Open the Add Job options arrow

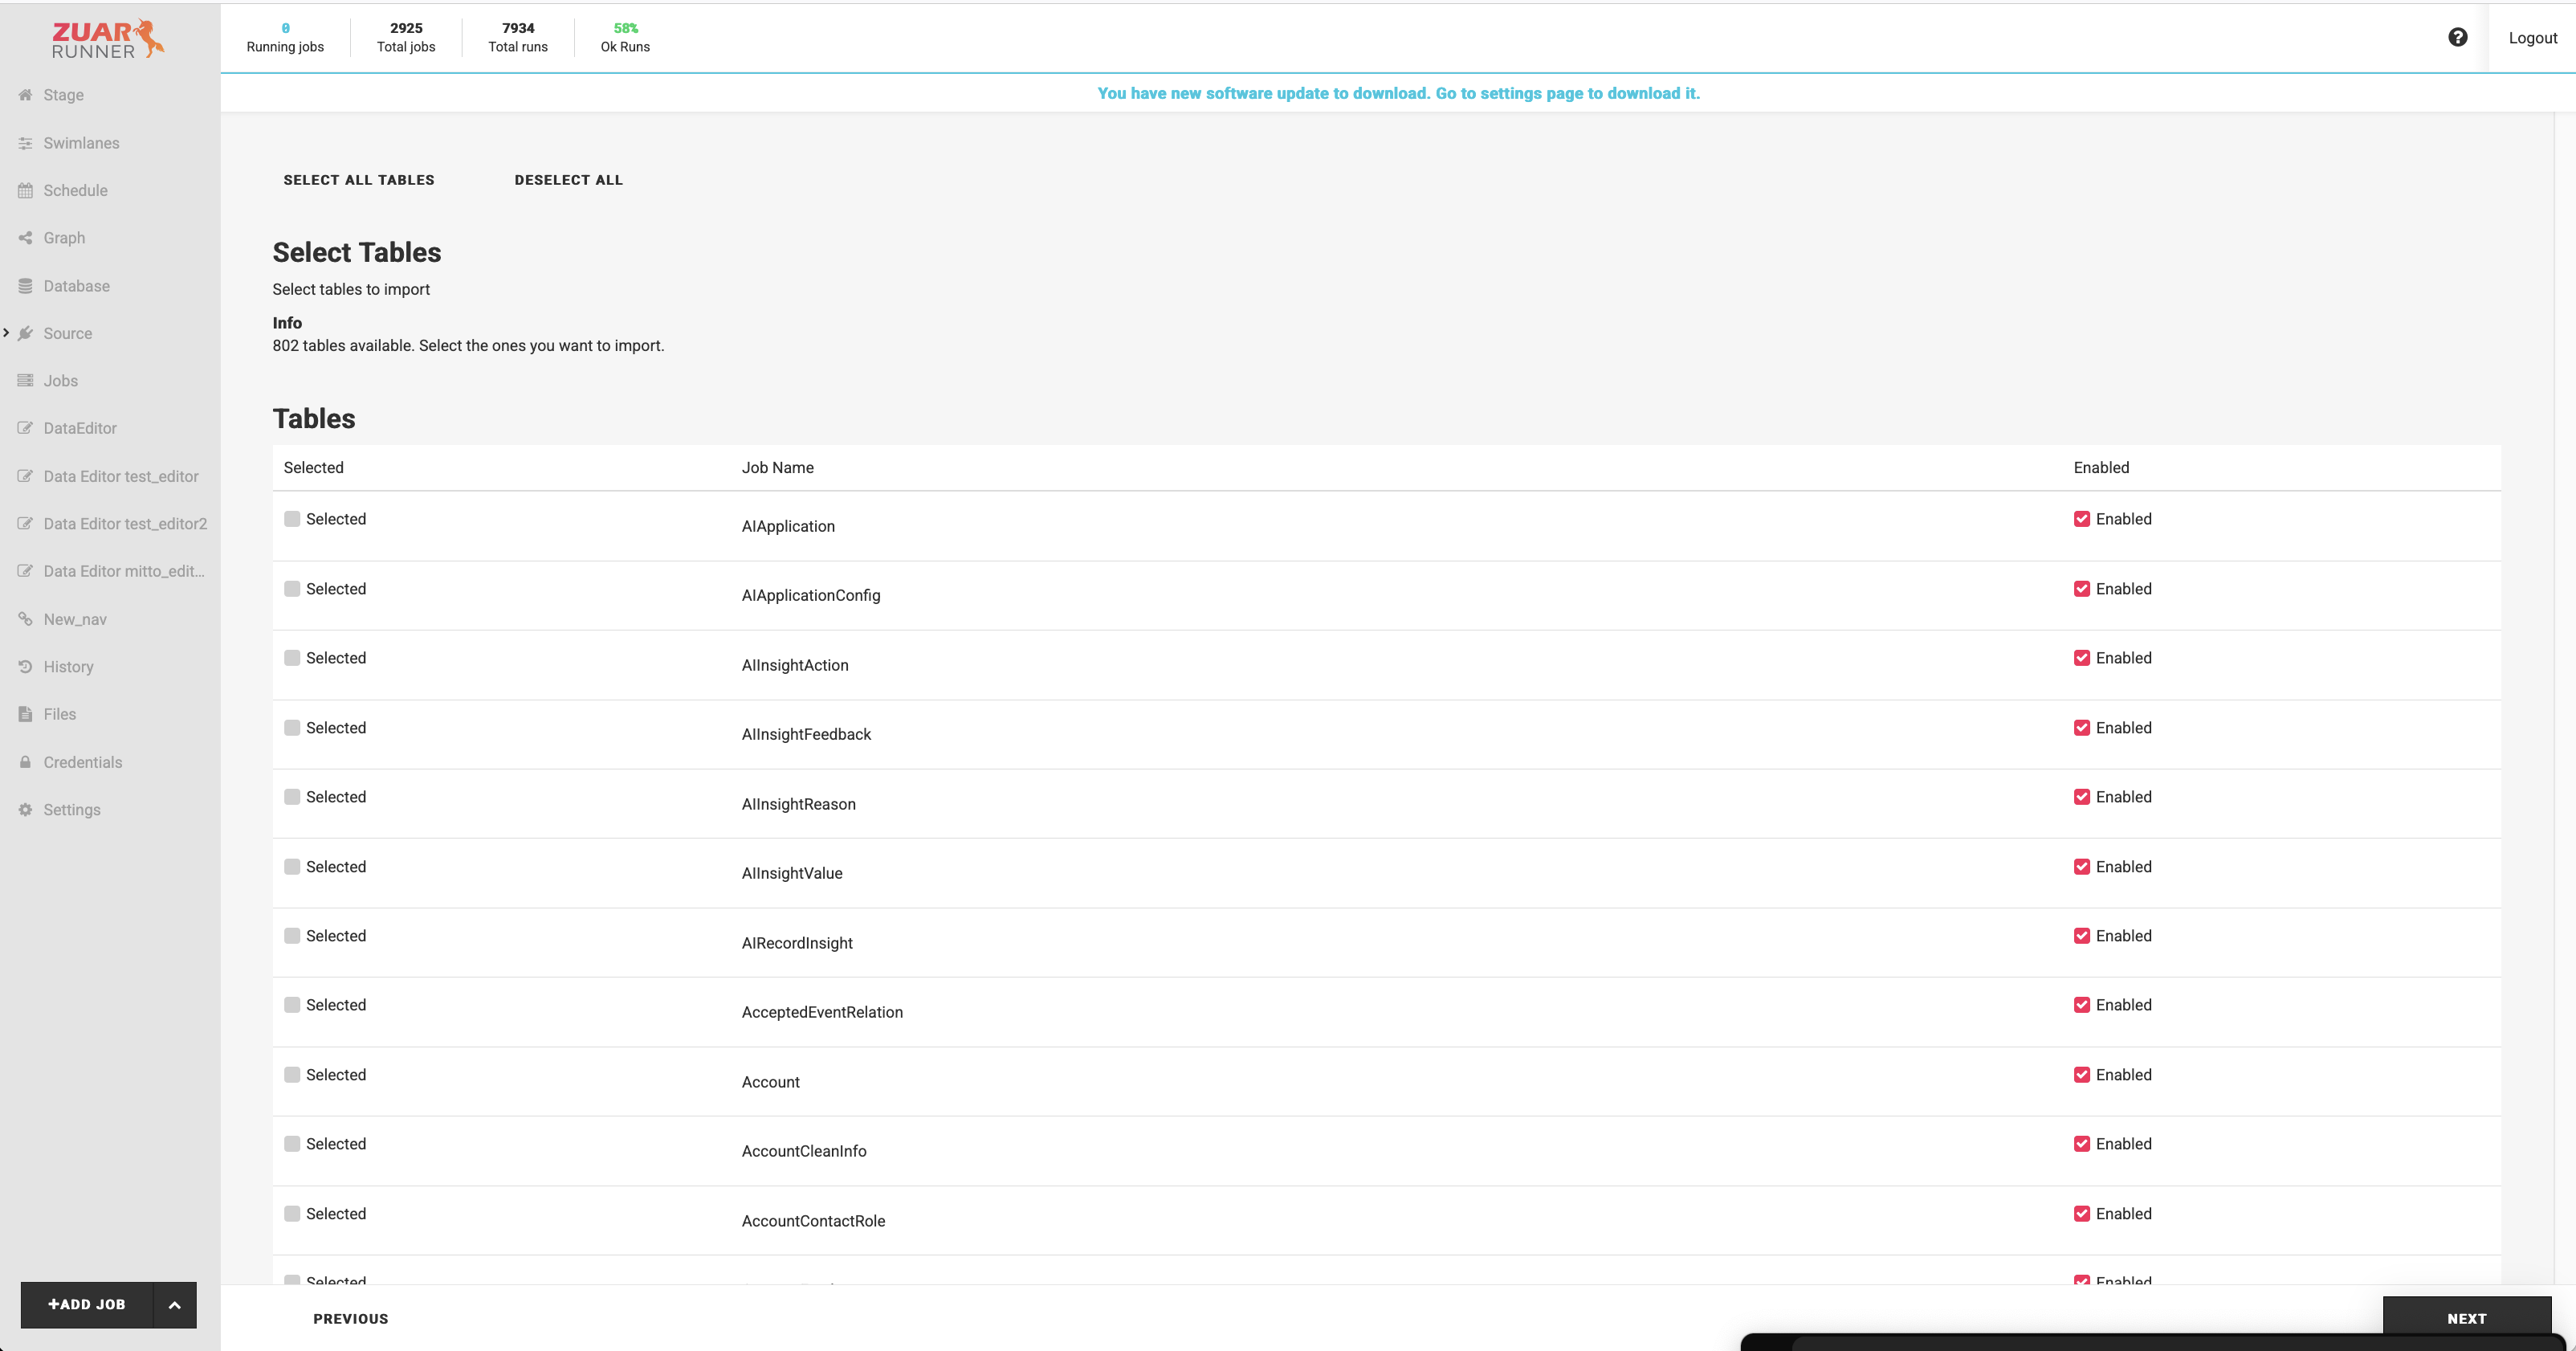175,1305
